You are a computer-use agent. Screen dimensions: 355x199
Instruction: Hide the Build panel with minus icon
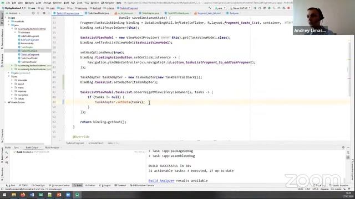coord(348,148)
